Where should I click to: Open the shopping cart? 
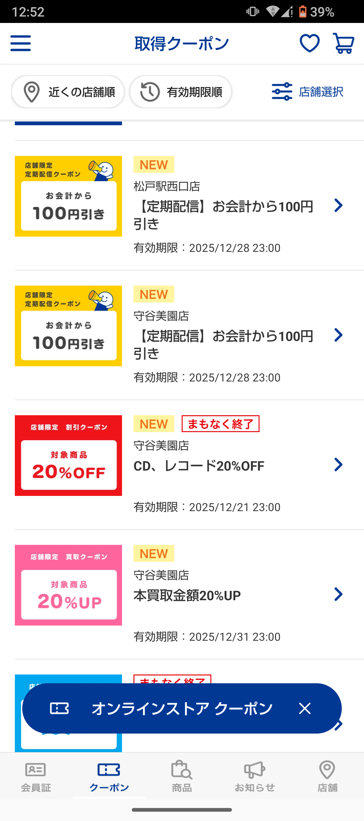tap(343, 43)
